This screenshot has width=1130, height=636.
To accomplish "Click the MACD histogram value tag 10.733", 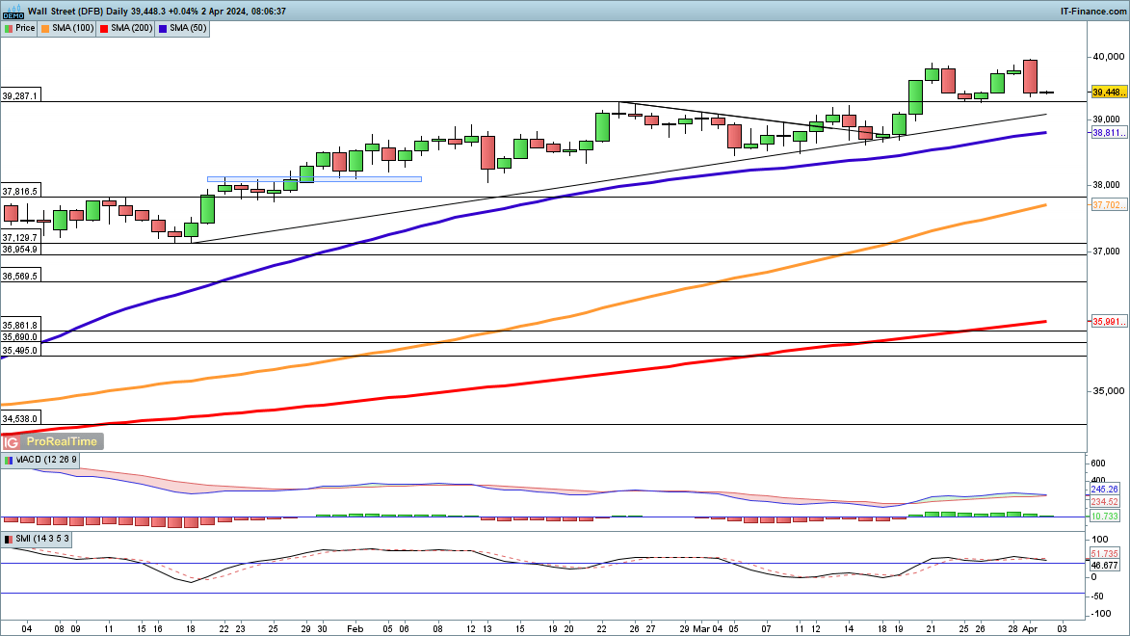I will click(x=1105, y=517).
